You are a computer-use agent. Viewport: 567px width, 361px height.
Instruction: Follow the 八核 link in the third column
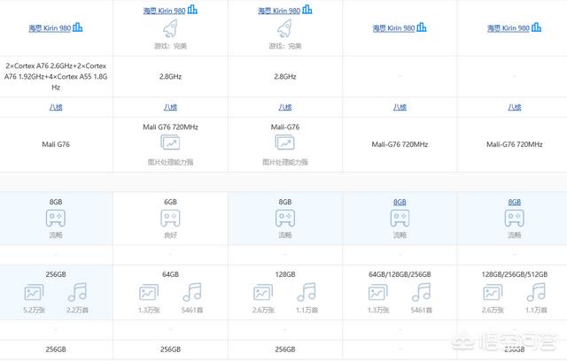(x=285, y=107)
